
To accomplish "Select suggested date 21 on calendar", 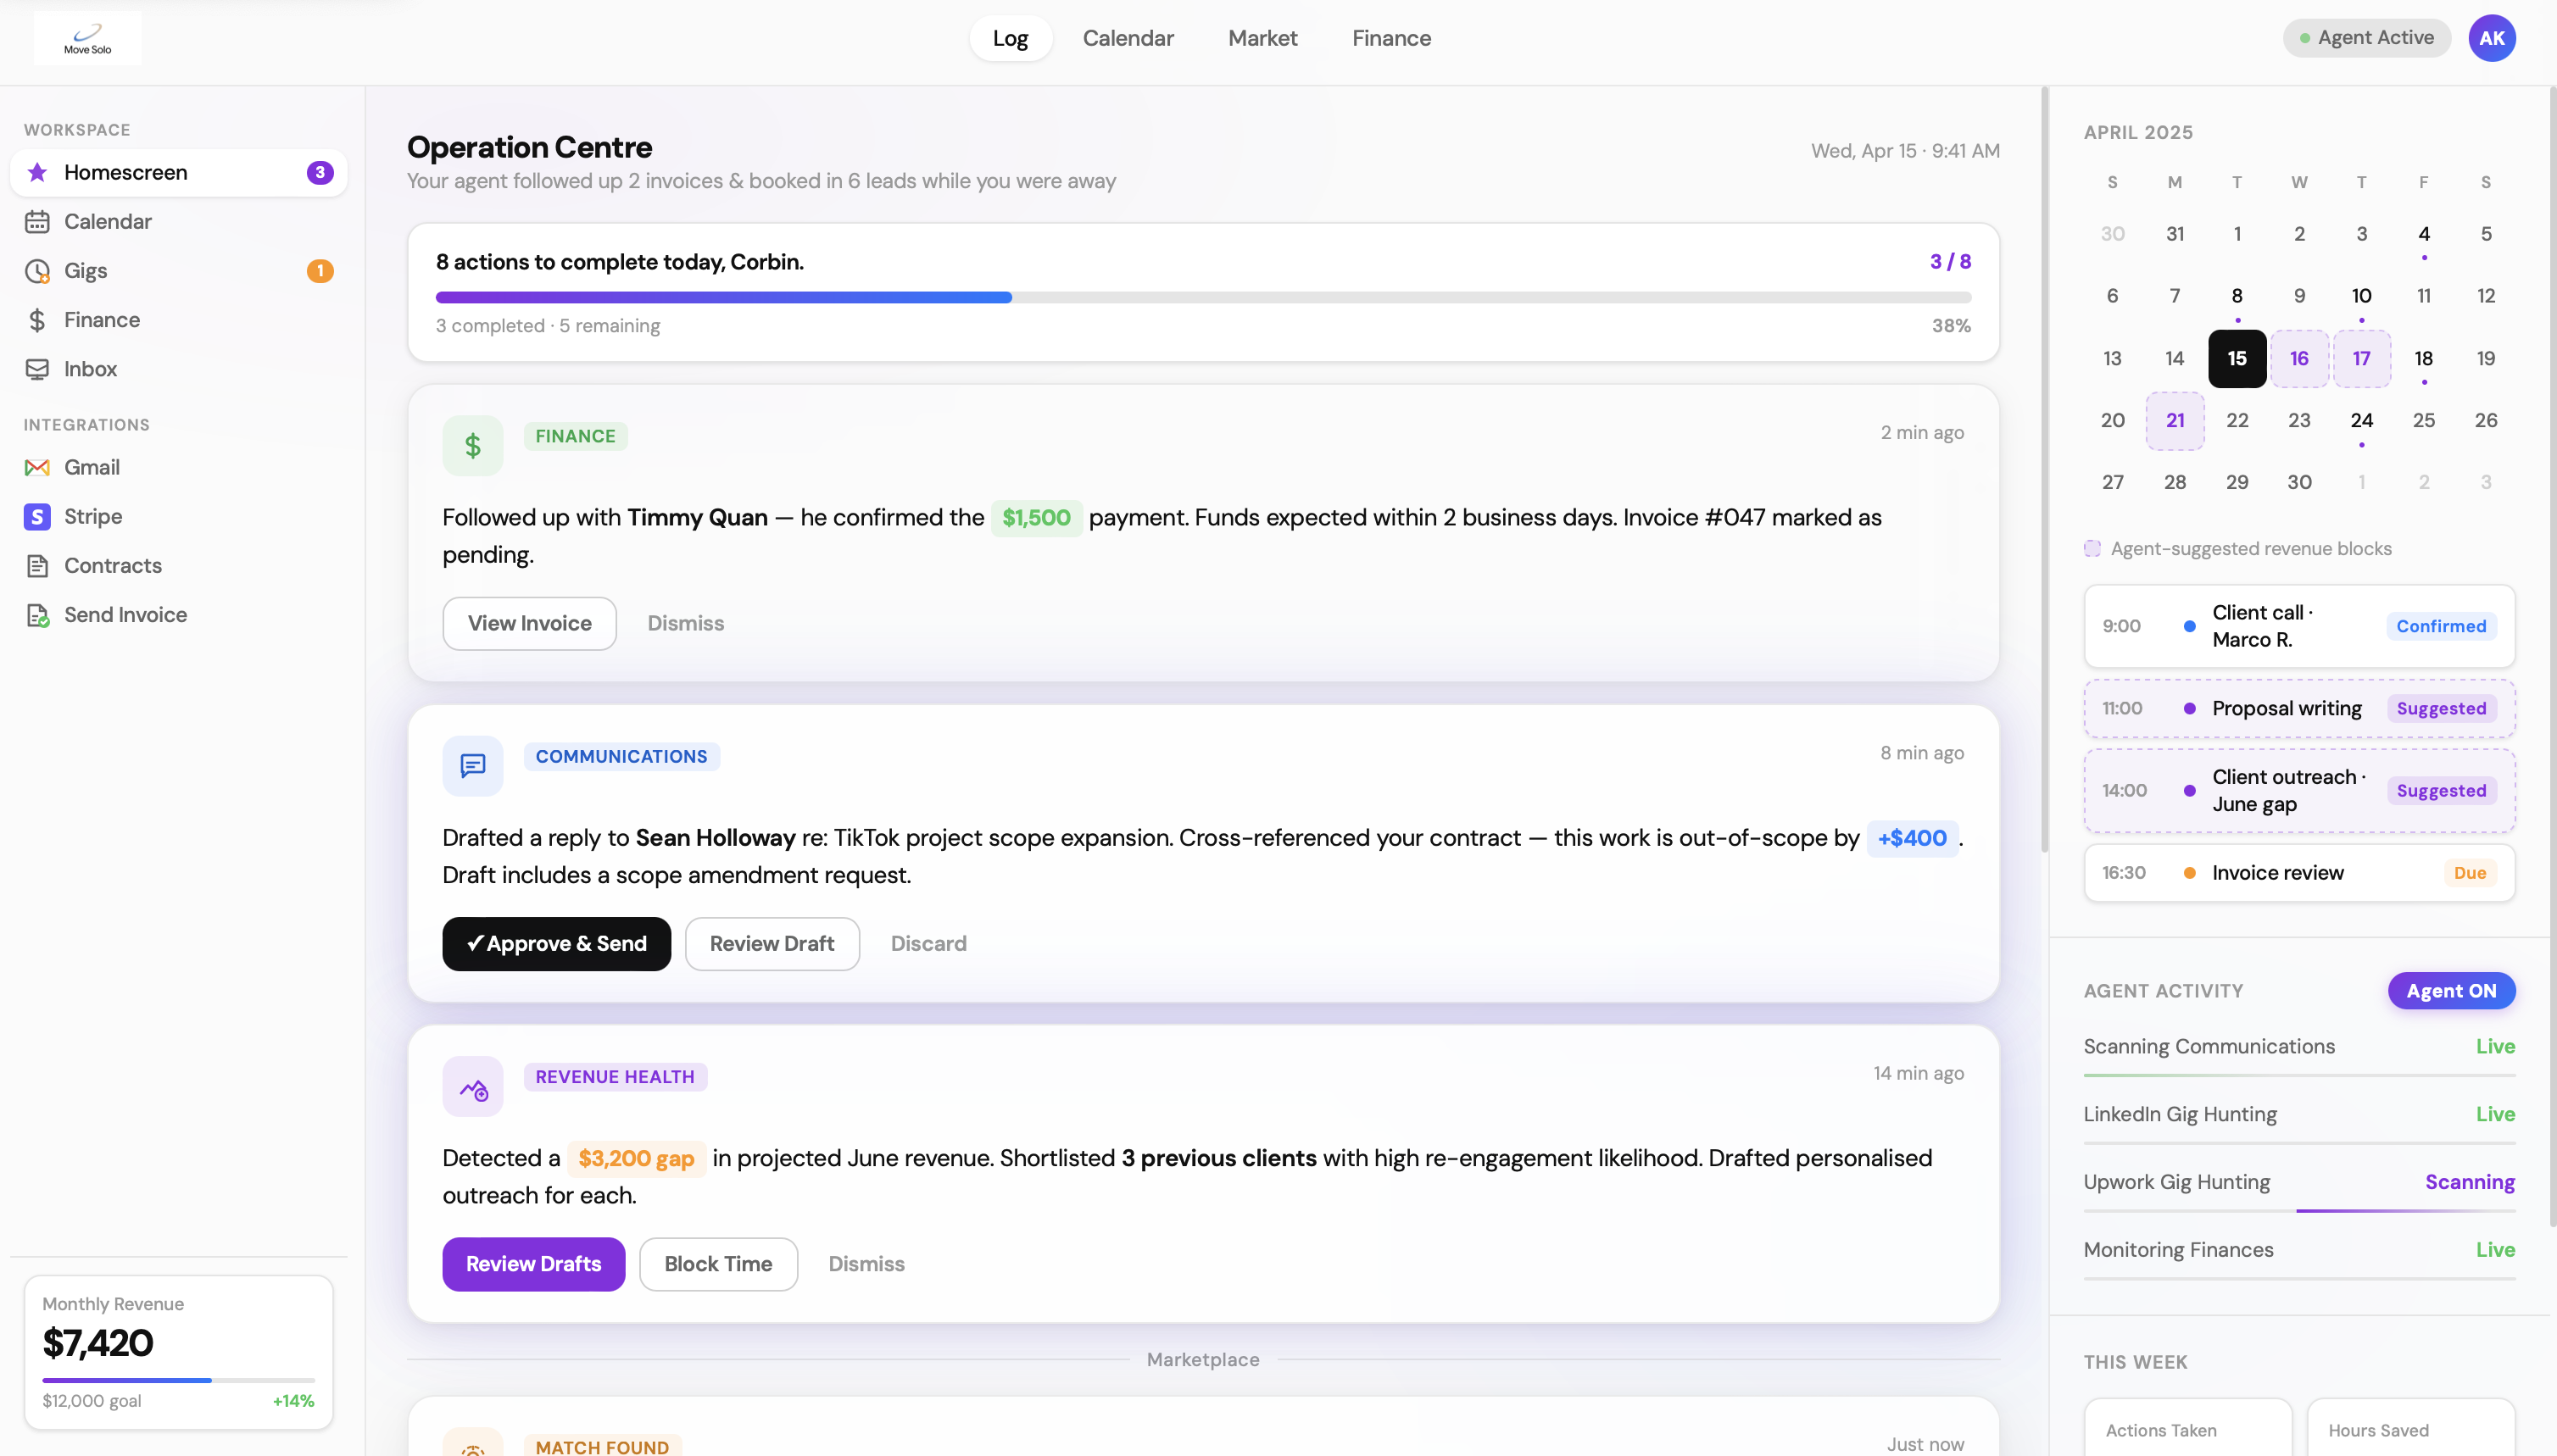I will pyautogui.click(x=2174, y=420).
